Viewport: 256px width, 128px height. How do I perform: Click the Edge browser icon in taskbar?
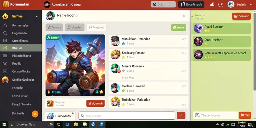pyautogui.click(x=93, y=124)
